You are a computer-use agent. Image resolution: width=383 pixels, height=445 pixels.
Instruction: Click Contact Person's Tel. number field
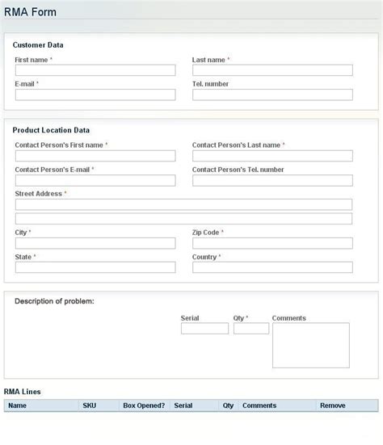point(272,180)
